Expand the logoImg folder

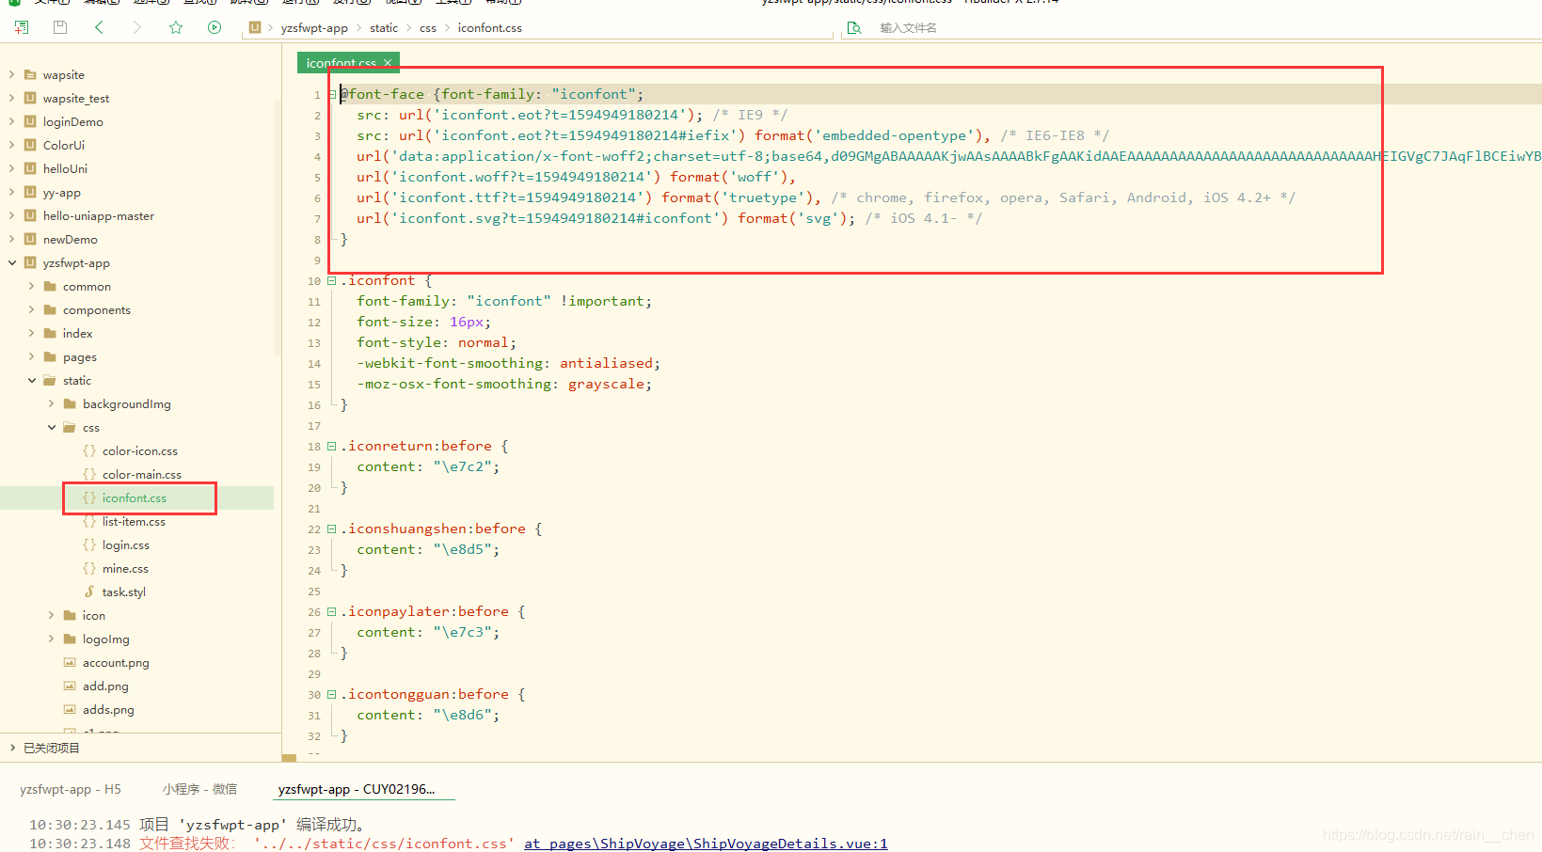click(52, 639)
